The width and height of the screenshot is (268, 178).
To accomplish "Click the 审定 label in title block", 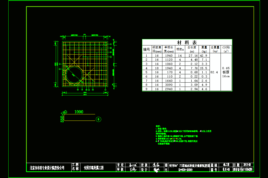I will [x=120, y=165].
